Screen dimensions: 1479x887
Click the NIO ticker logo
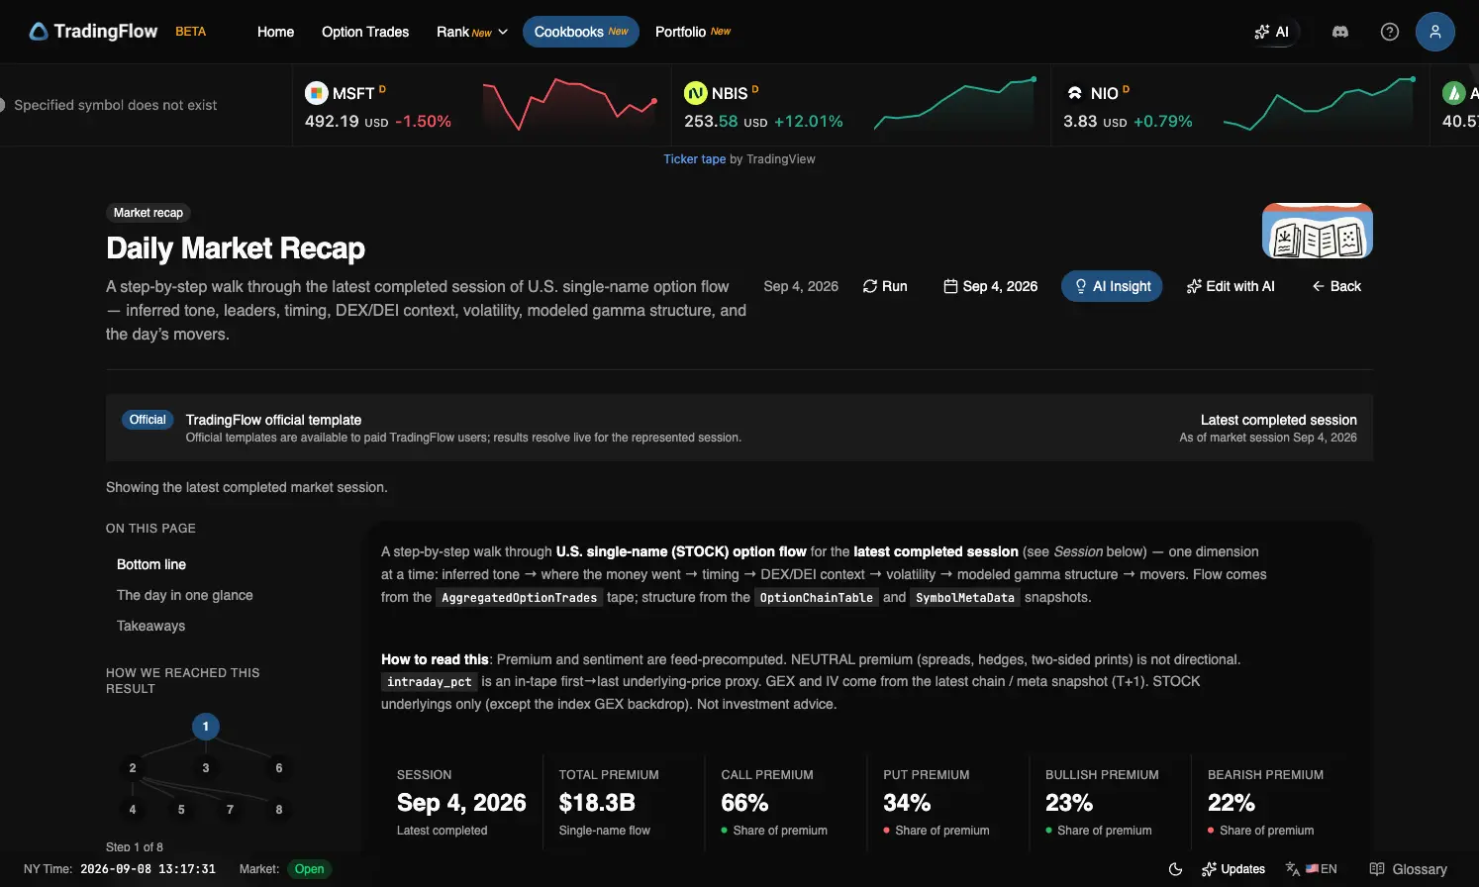1074,93
